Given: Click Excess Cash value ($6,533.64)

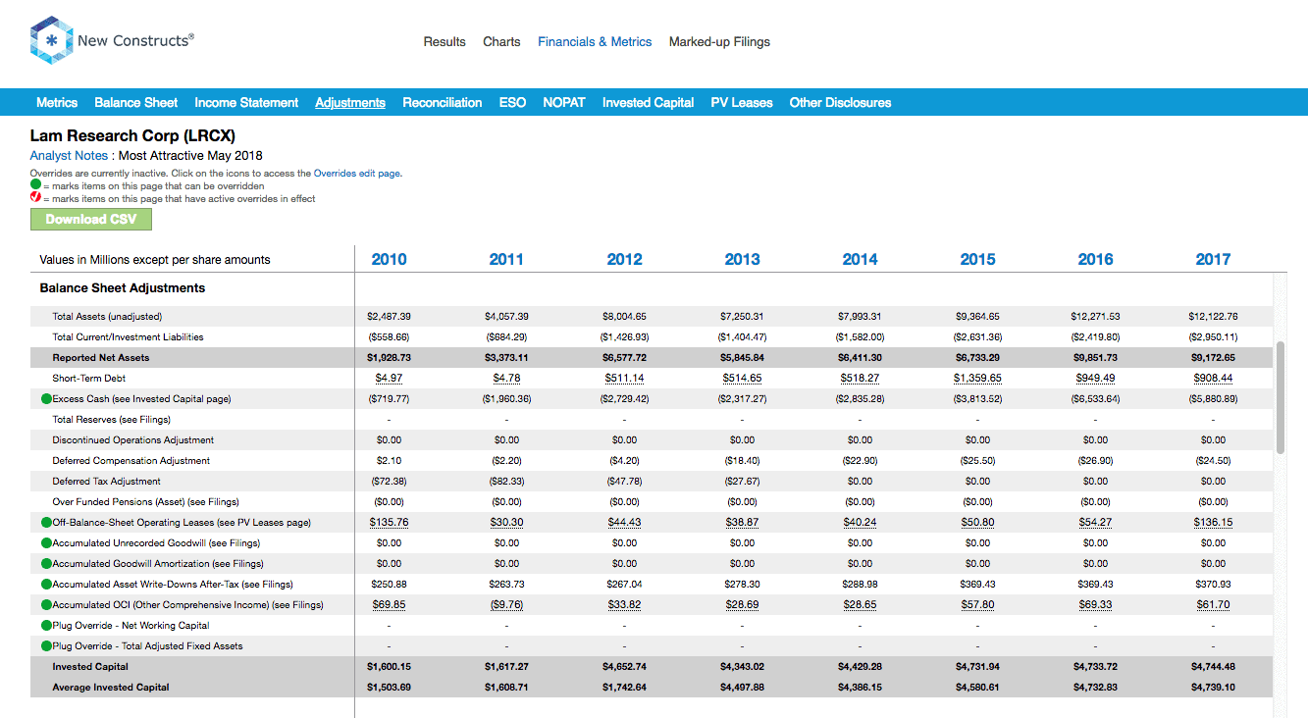Looking at the screenshot, I should [1095, 399].
